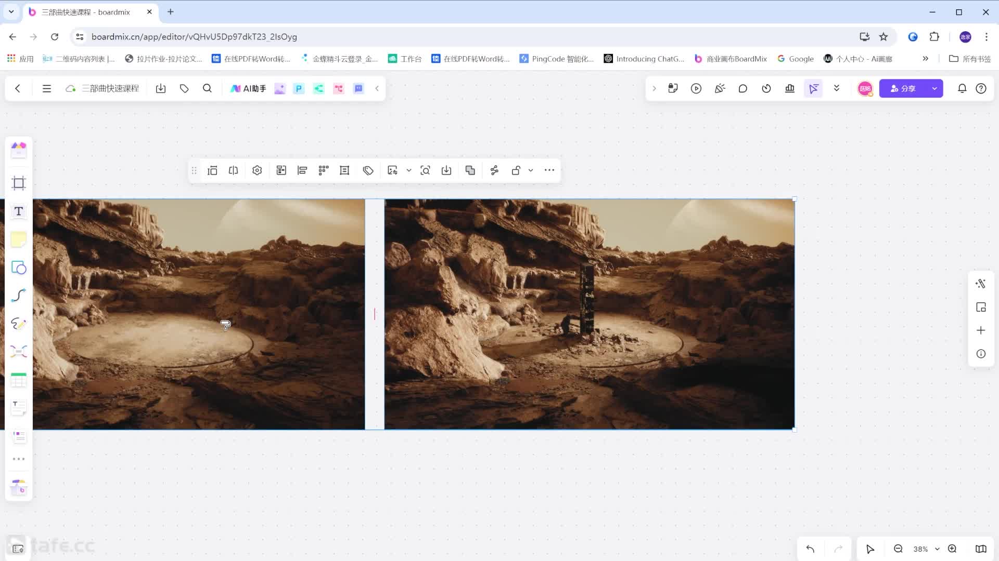Viewport: 999px width, 561px height.
Task: Click the magic wand icon on right panel
Action: pos(981,284)
